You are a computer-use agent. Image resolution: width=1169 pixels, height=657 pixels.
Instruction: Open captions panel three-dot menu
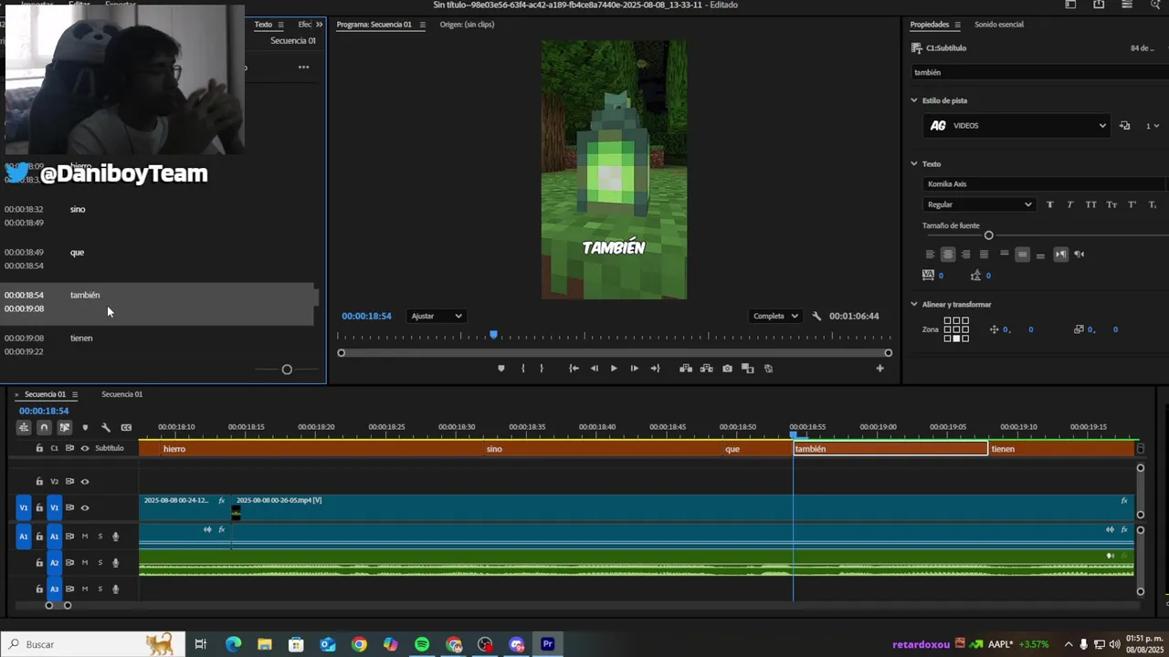pyautogui.click(x=303, y=67)
